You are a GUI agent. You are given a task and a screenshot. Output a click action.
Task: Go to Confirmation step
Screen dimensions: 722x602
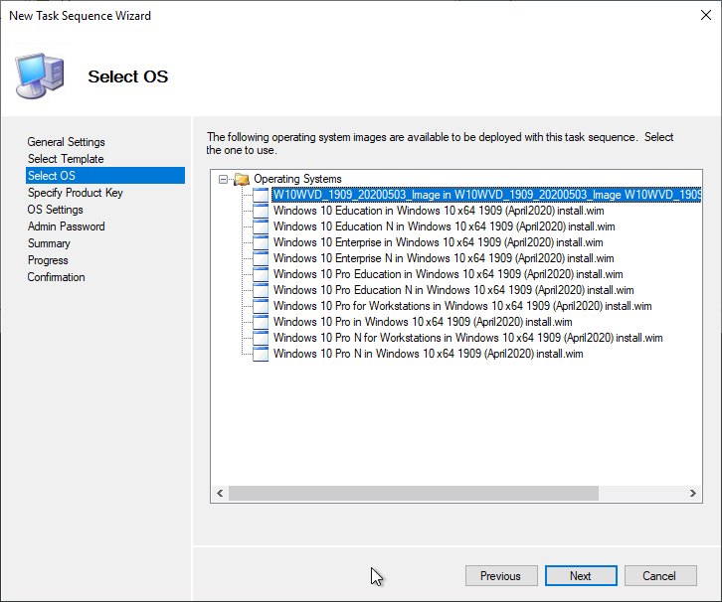(56, 277)
